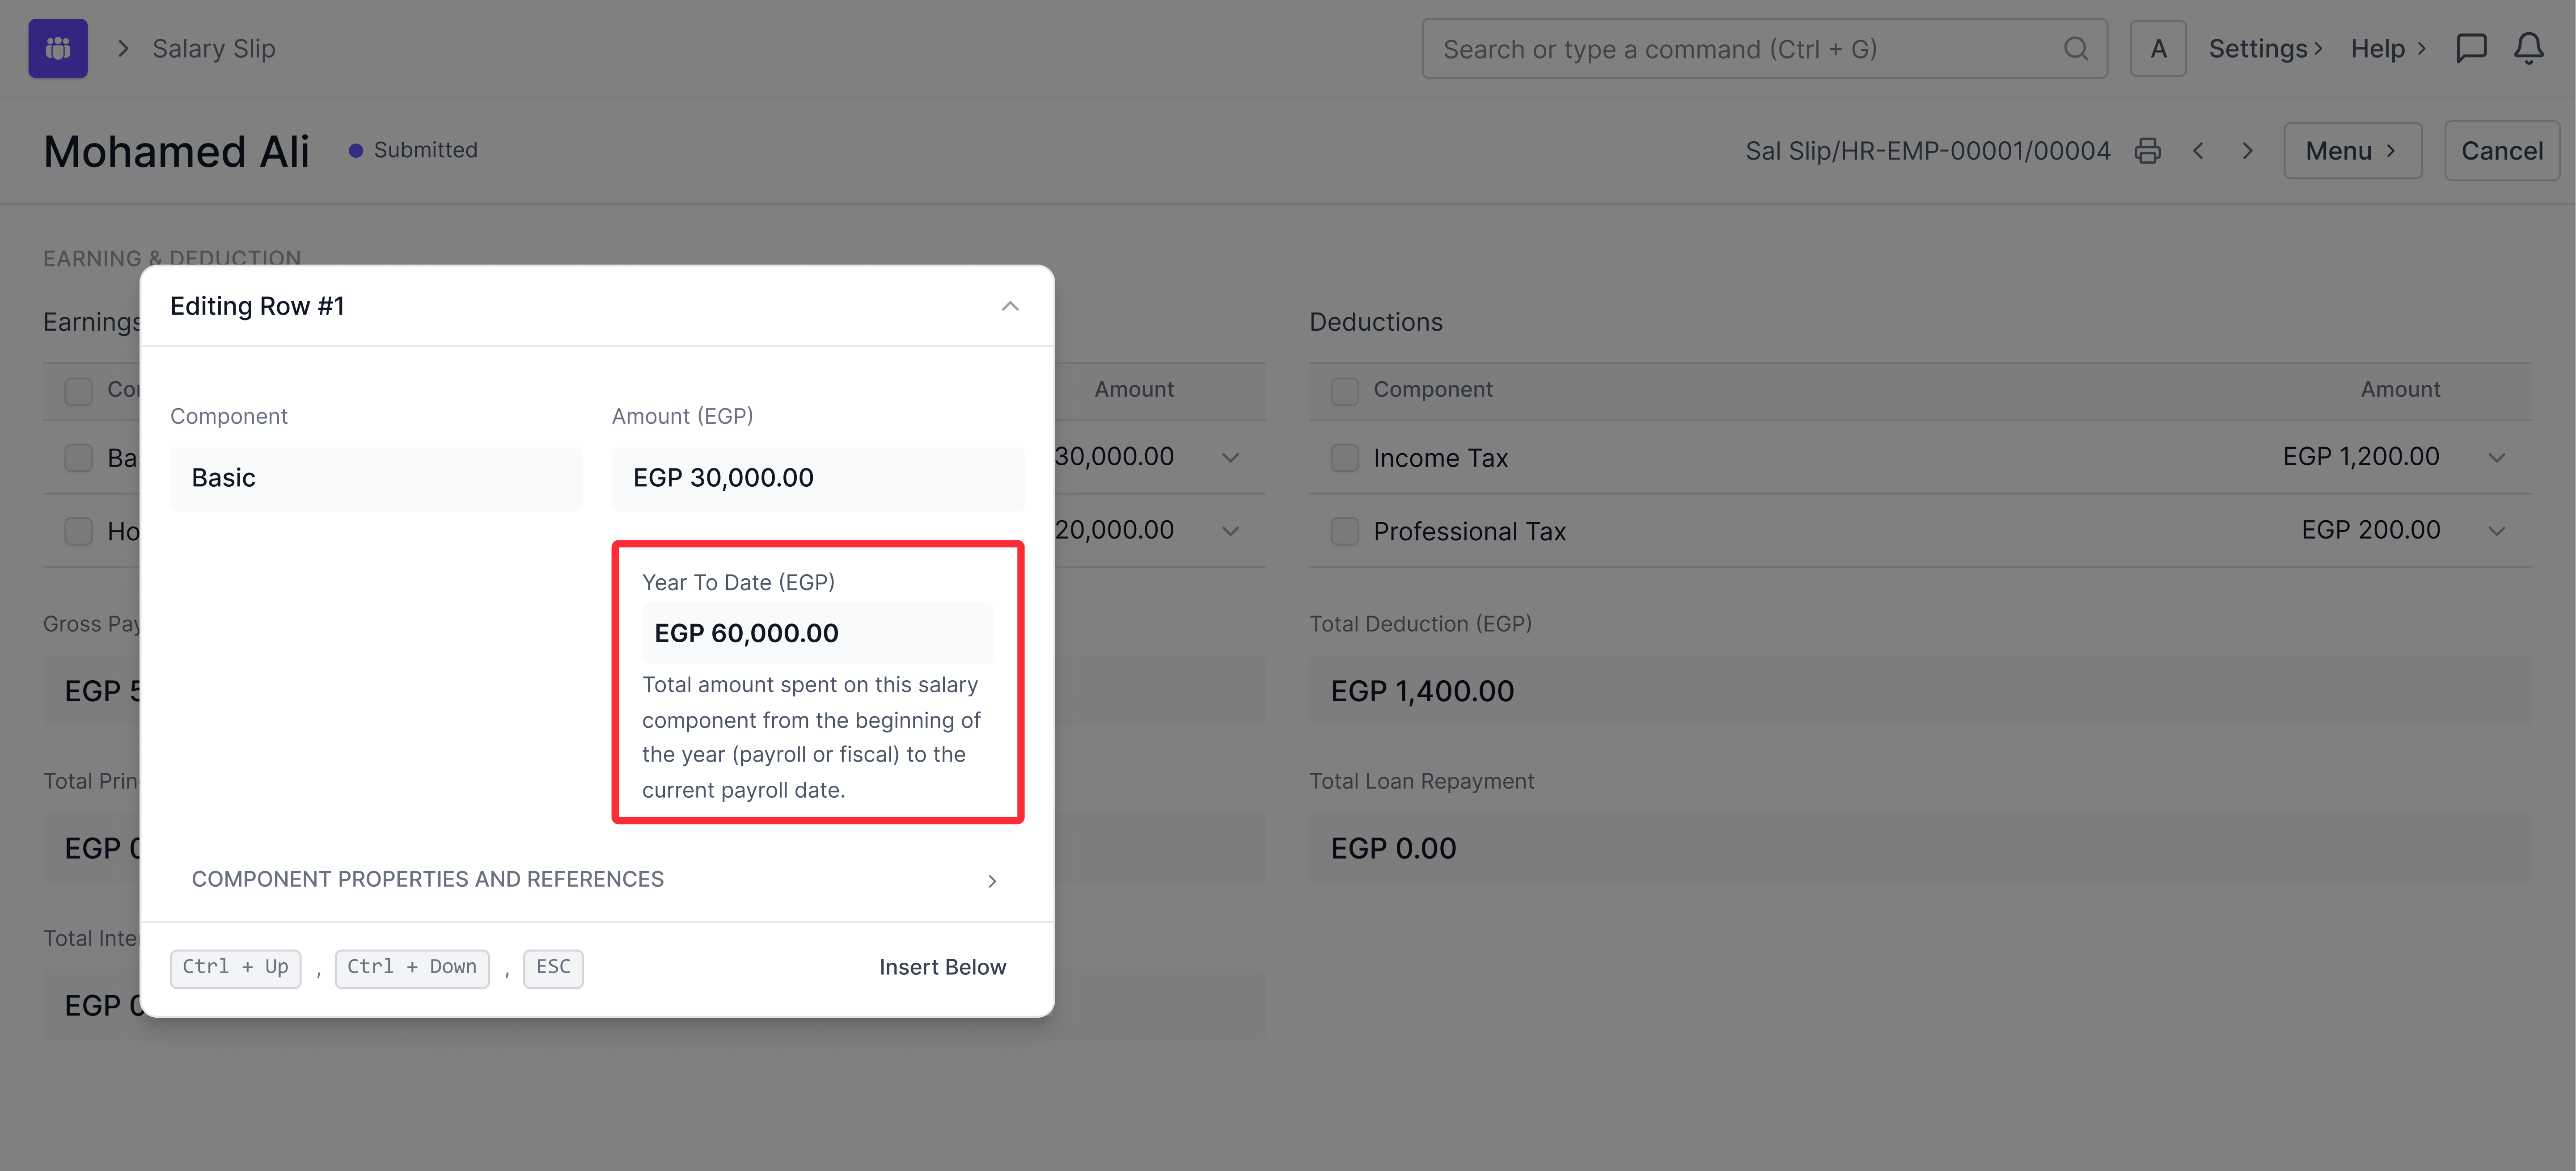Tick the Professional Tax row checkbox
Image resolution: width=2576 pixels, height=1171 pixels.
[x=1344, y=531]
